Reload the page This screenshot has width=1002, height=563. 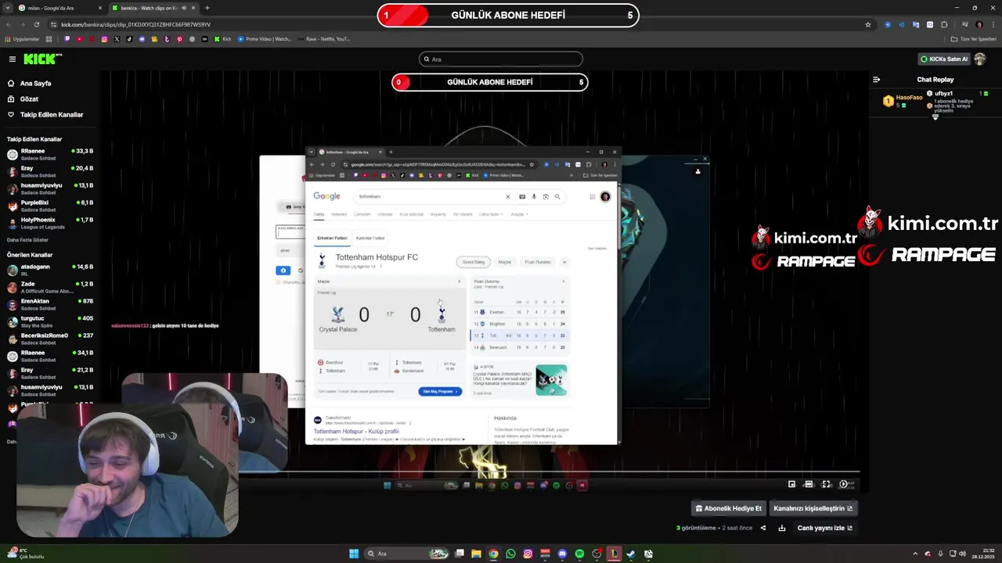(x=36, y=24)
